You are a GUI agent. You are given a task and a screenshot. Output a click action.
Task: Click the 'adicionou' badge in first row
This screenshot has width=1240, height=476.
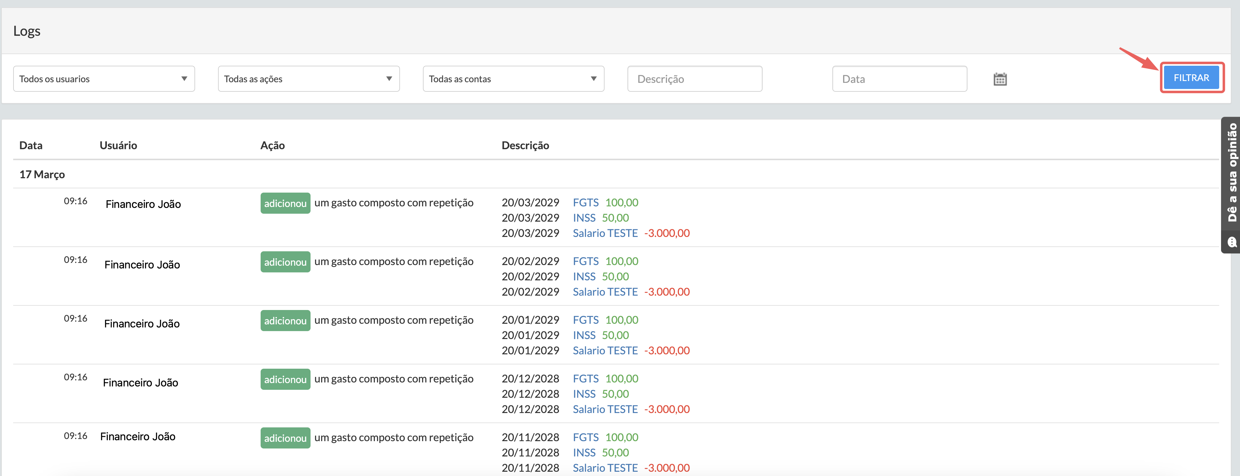[x=285, y=203]
